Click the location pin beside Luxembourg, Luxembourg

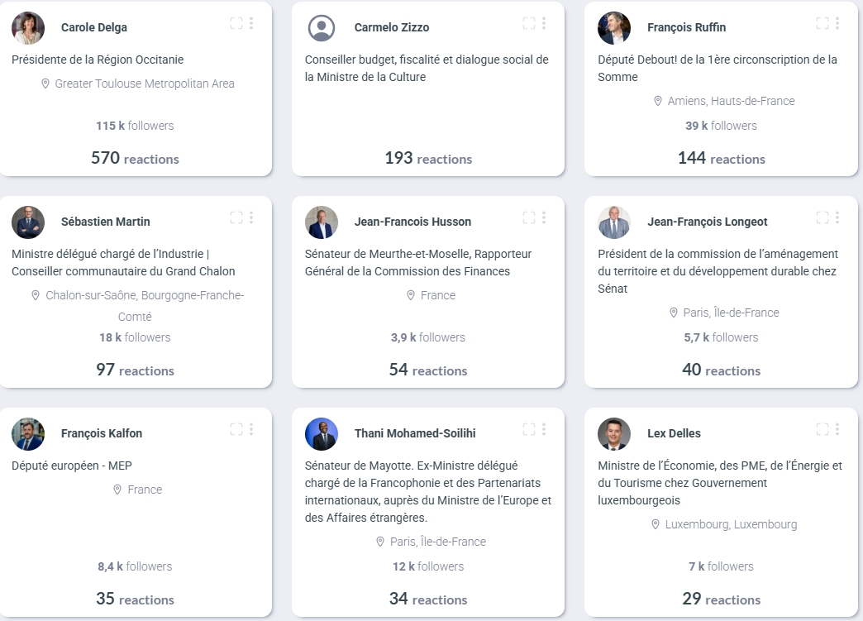[656, 524]
